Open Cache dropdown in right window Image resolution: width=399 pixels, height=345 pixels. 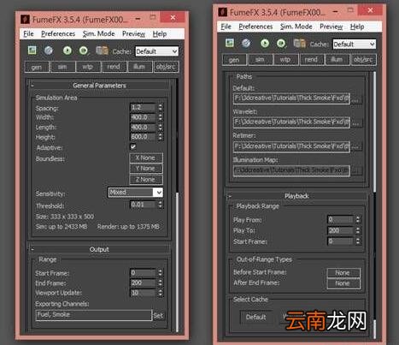point(354,45)
